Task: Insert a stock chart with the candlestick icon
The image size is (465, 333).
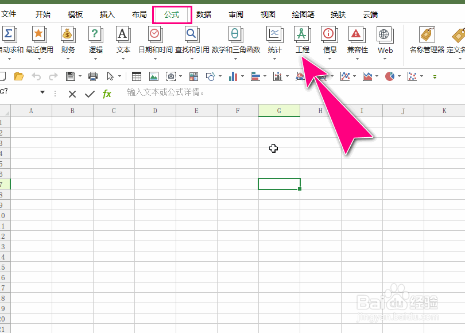Action: click(278, 76)
